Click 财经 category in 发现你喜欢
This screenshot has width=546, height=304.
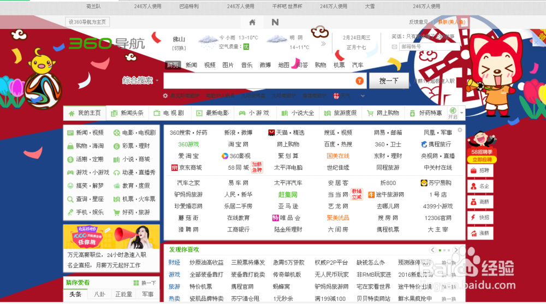[x=175, y=263]
